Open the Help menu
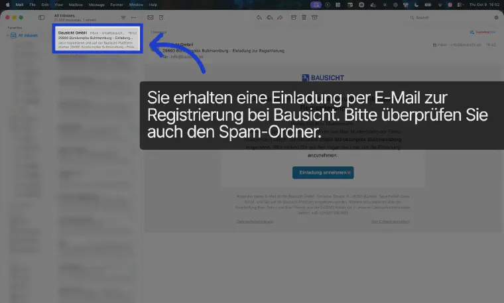The image size is (504, 303). [x=153, y=5]
